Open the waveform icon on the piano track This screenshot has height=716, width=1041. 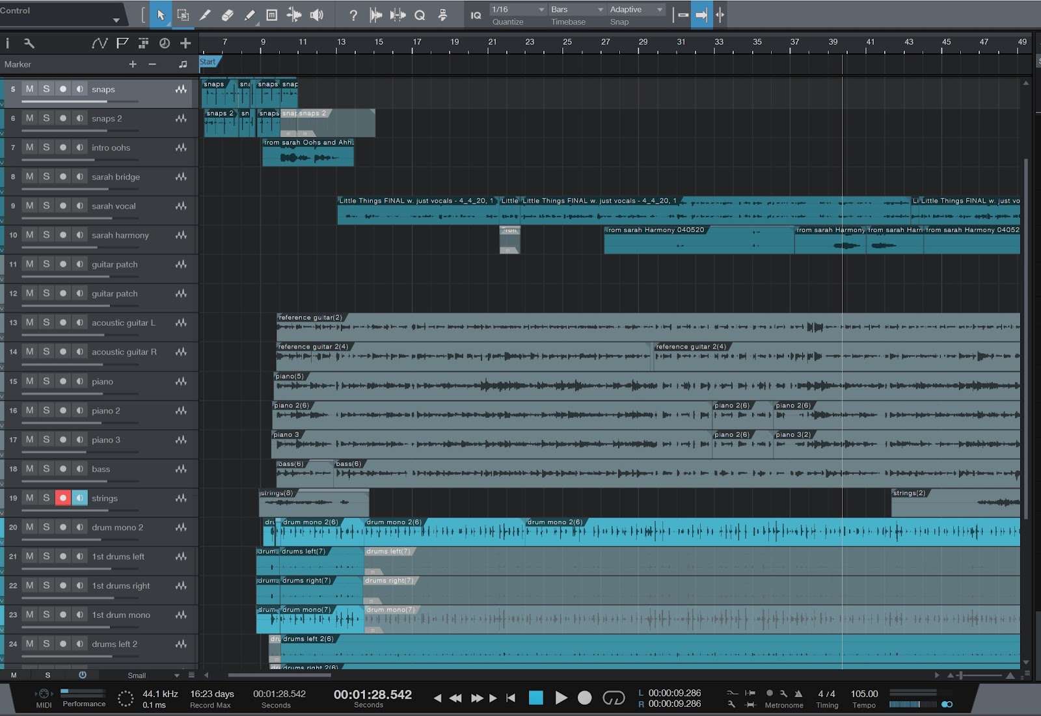coord(181,381)
